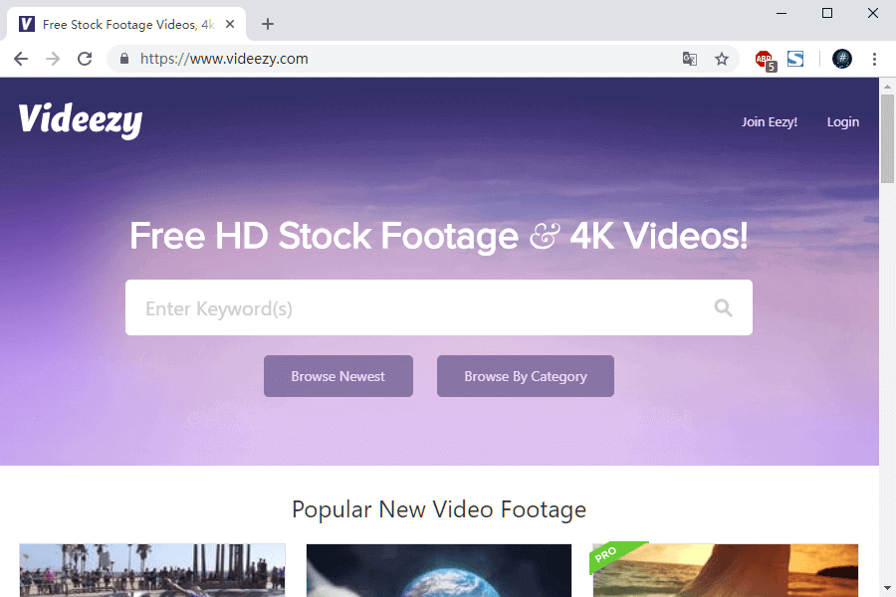Bookmark this page with the star icon
896x597 pixels.
(x=722, y=59)
